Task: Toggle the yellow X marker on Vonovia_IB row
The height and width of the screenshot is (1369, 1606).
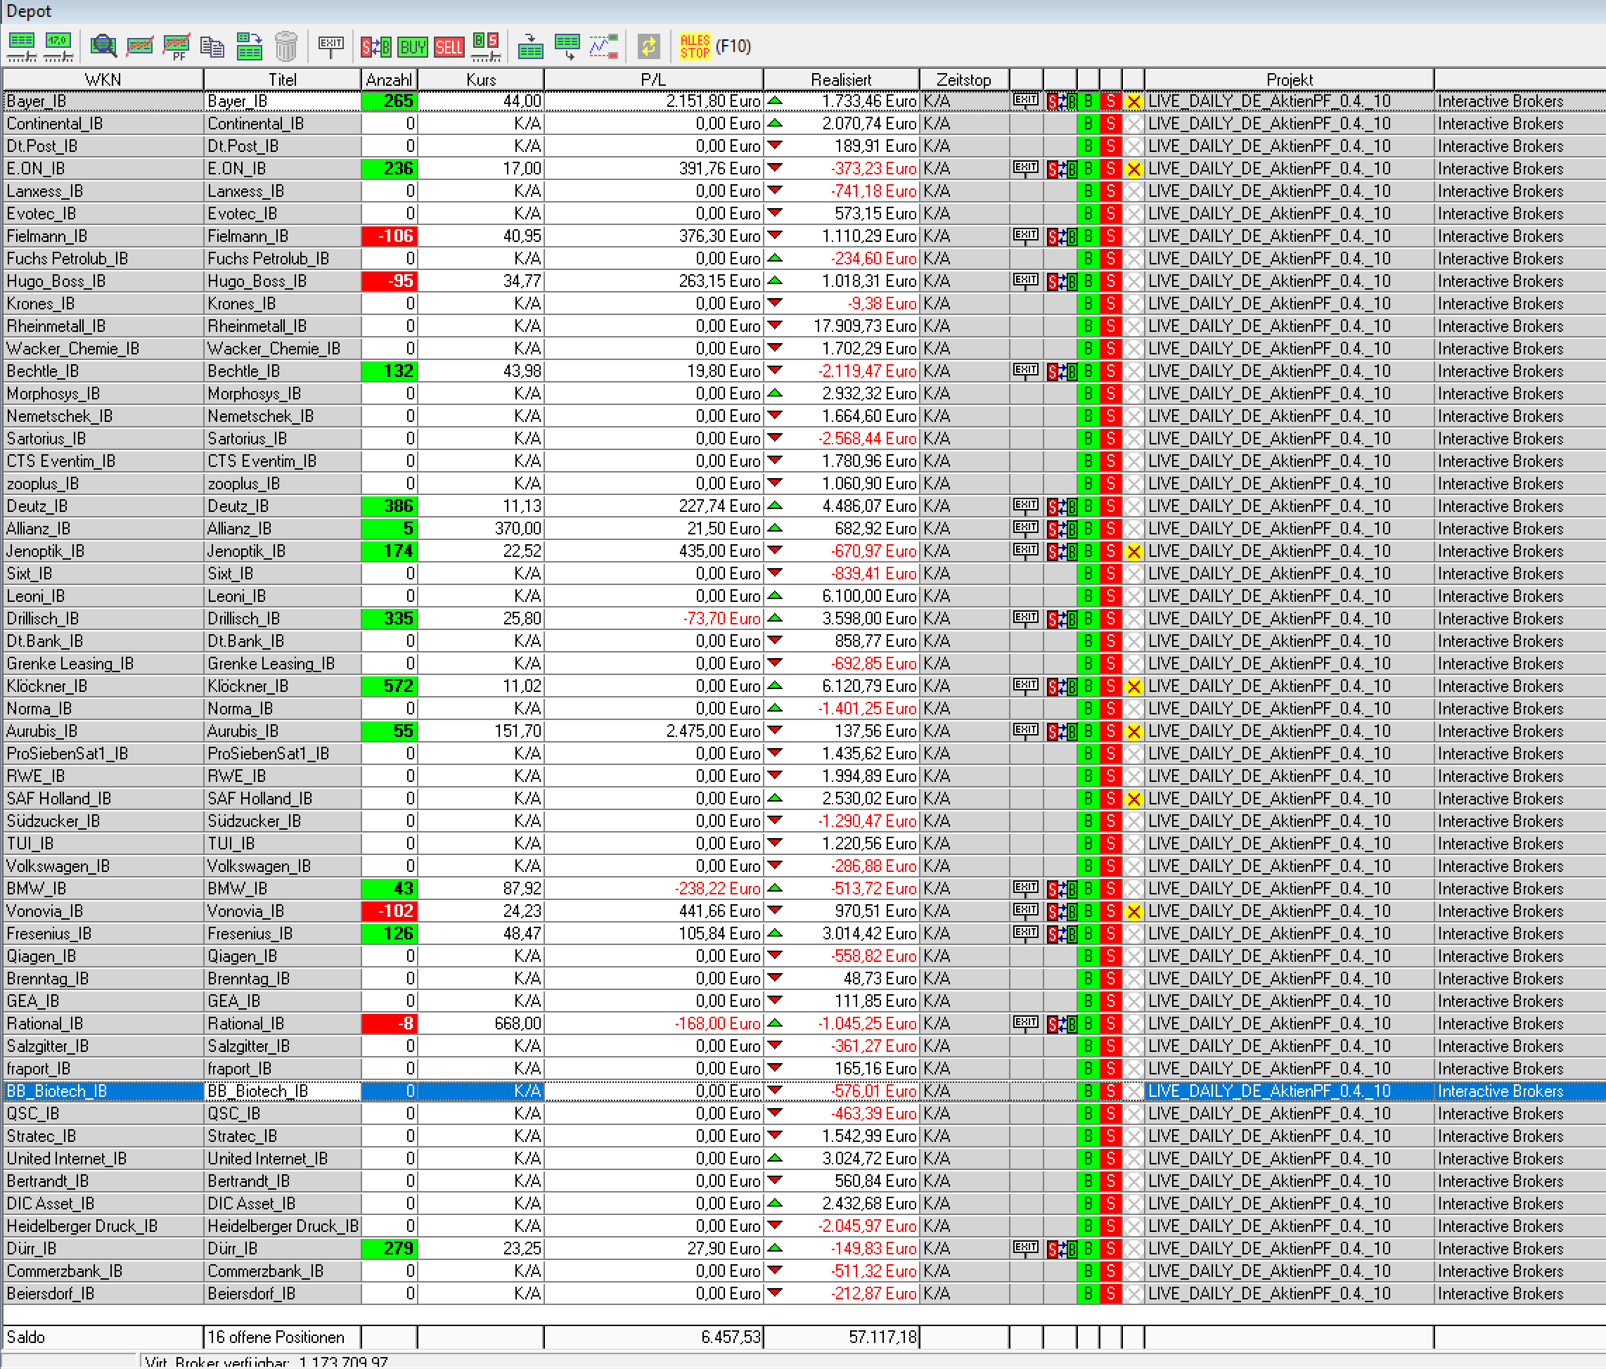Action: point(1133,912)
